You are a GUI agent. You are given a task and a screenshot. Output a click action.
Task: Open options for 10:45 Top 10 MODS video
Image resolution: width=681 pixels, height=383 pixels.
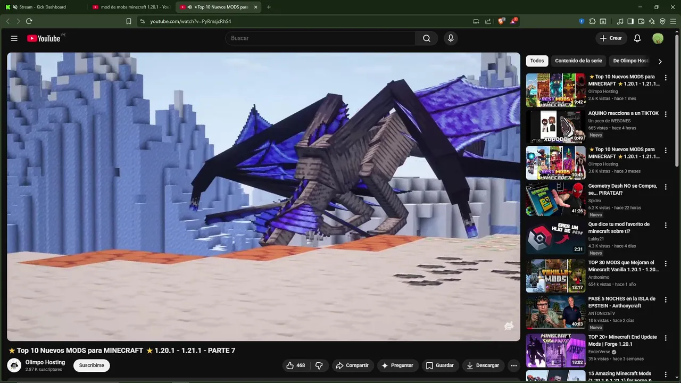click(666, 151)
